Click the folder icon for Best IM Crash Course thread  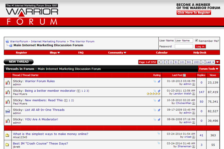pyautogui.click(x=7, y=145)
